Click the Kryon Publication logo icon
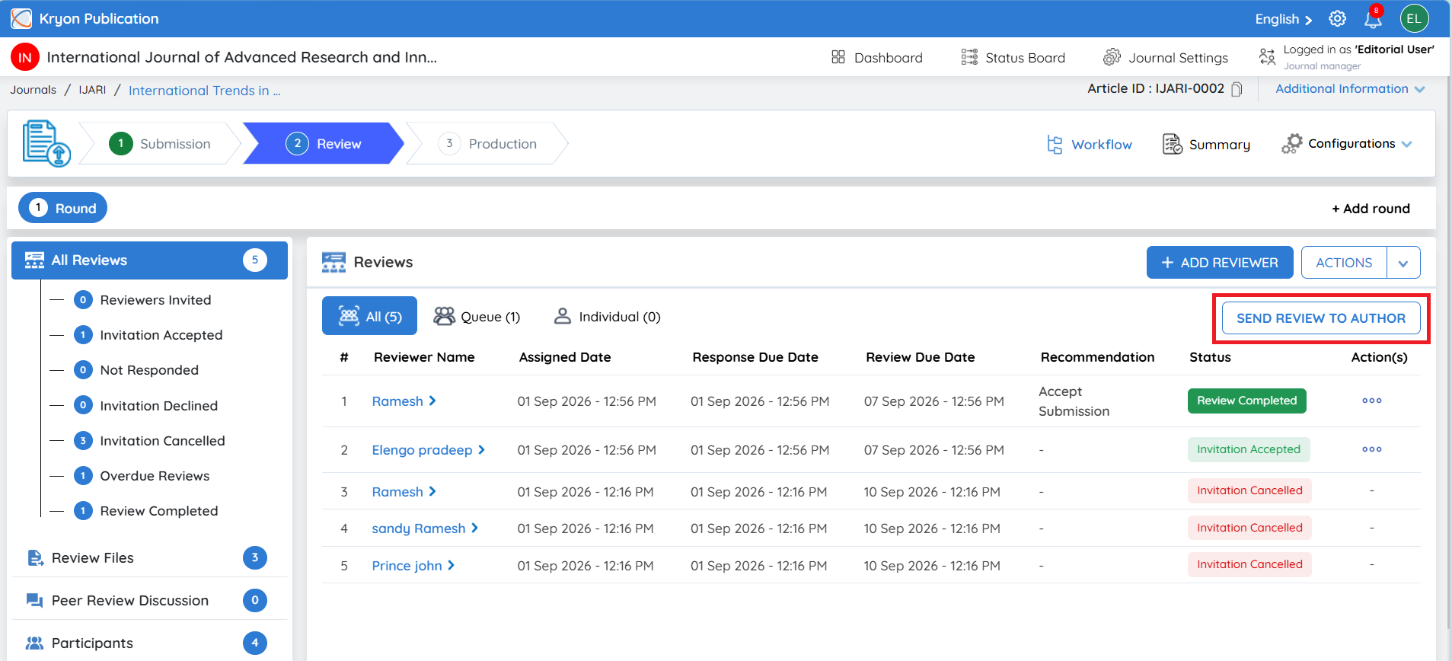 [x=21, y=18]
